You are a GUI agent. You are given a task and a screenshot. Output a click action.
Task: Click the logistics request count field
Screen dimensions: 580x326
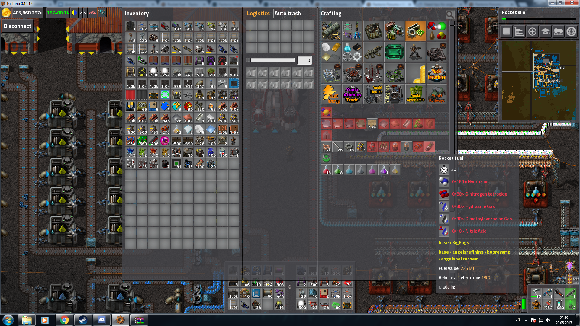[304, 60]
